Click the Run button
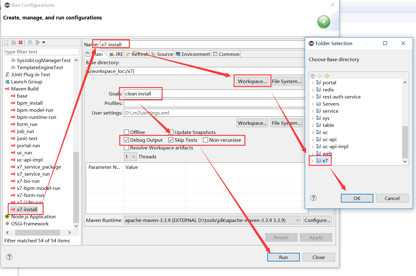Image resolution: width=416 pixels, height=276 pixels. point(283,257)
